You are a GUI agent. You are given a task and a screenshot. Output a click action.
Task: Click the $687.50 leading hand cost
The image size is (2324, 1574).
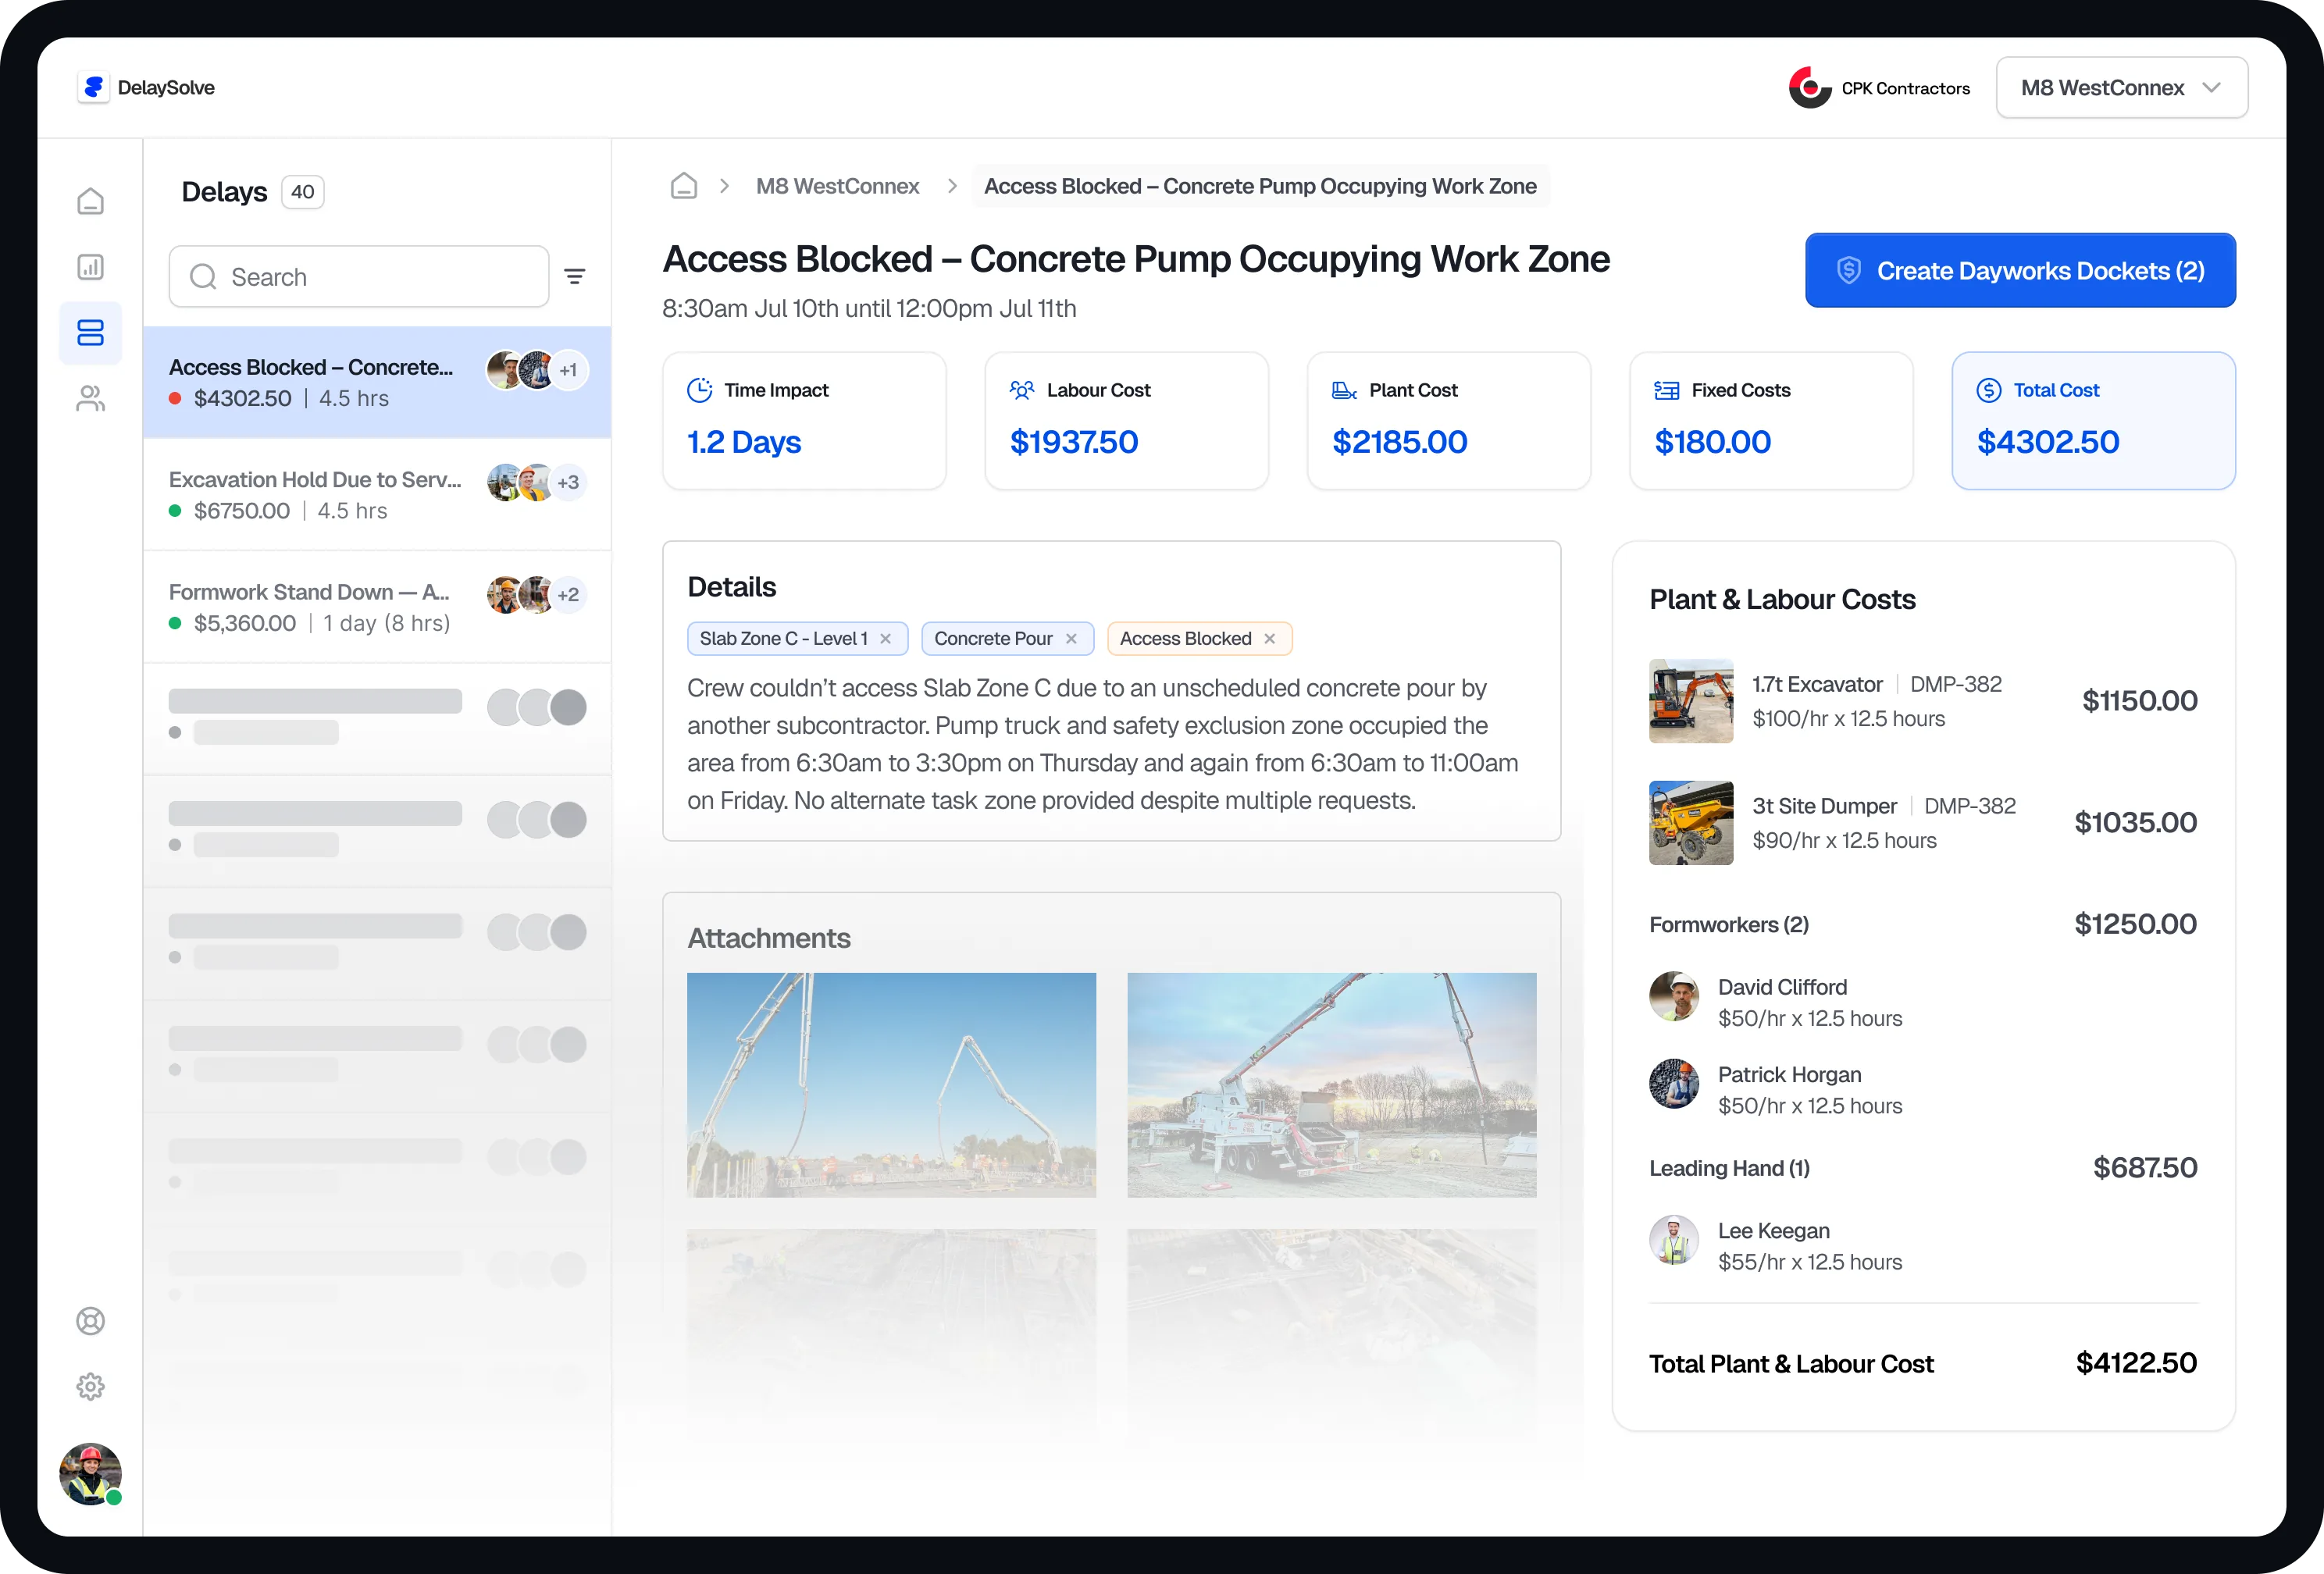click(2145, 1168)
